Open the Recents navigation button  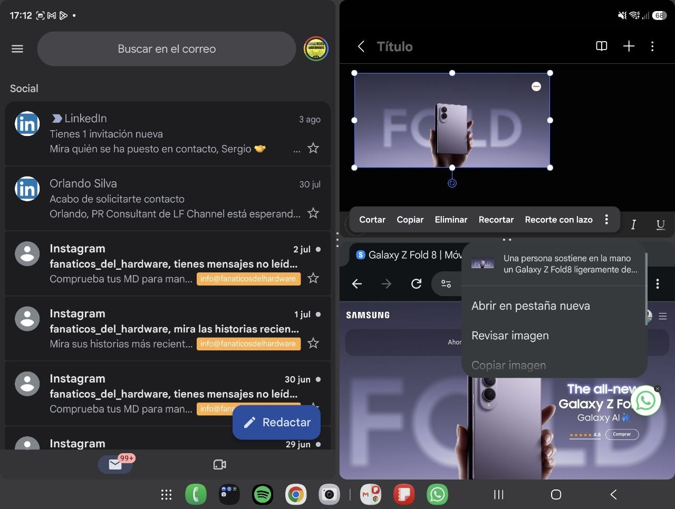coord(498,495)
